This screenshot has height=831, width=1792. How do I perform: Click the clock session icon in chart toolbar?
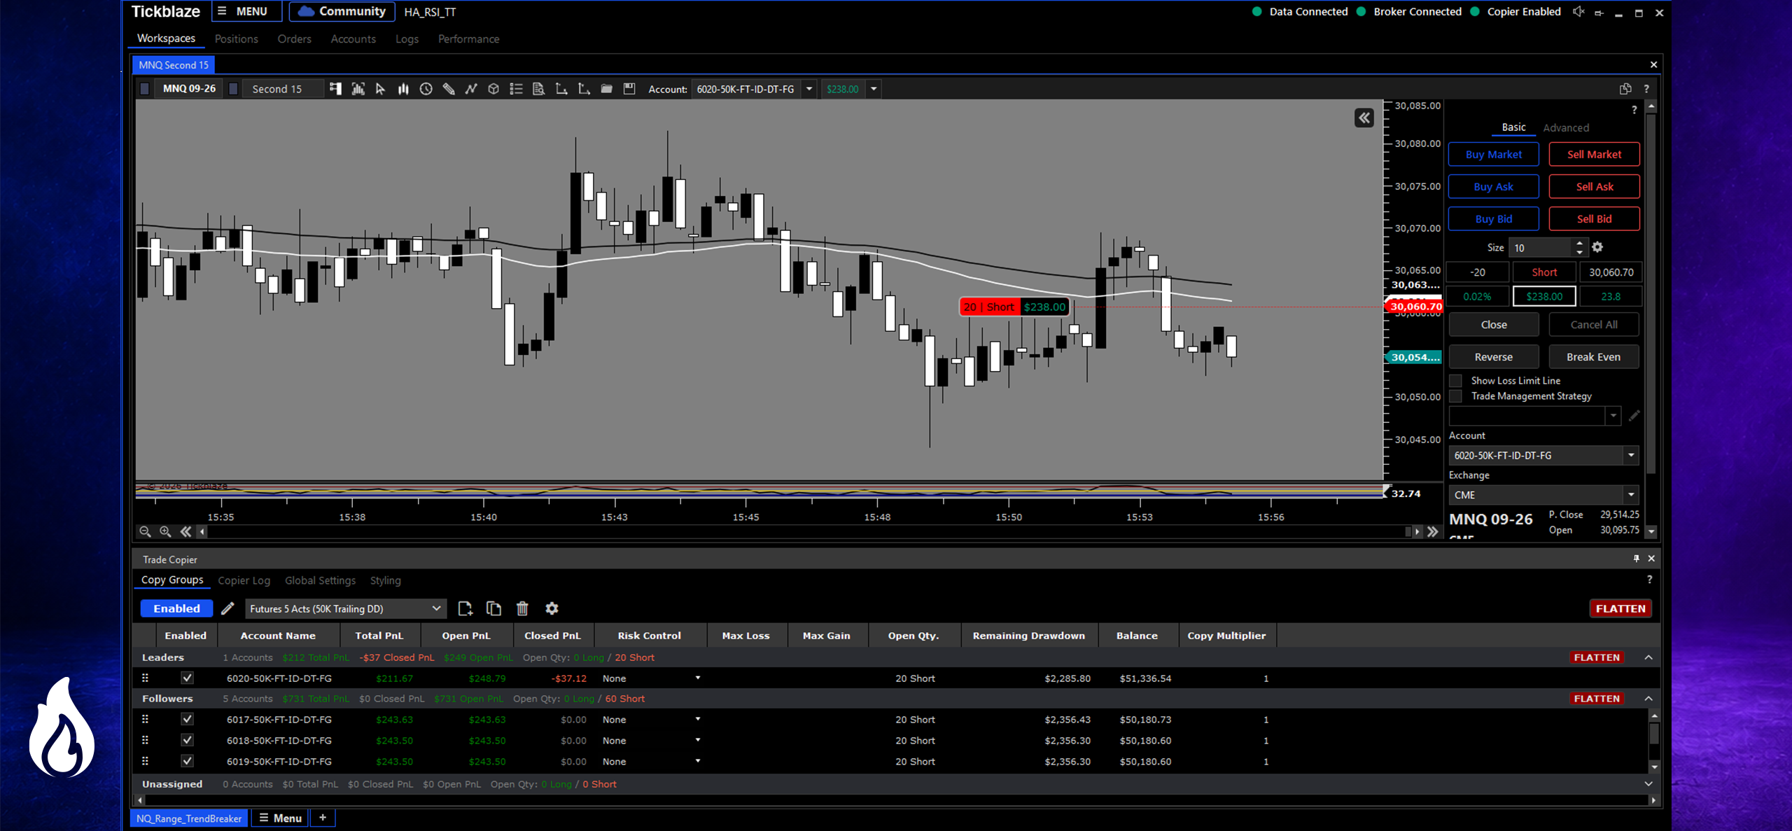(426, 89)
